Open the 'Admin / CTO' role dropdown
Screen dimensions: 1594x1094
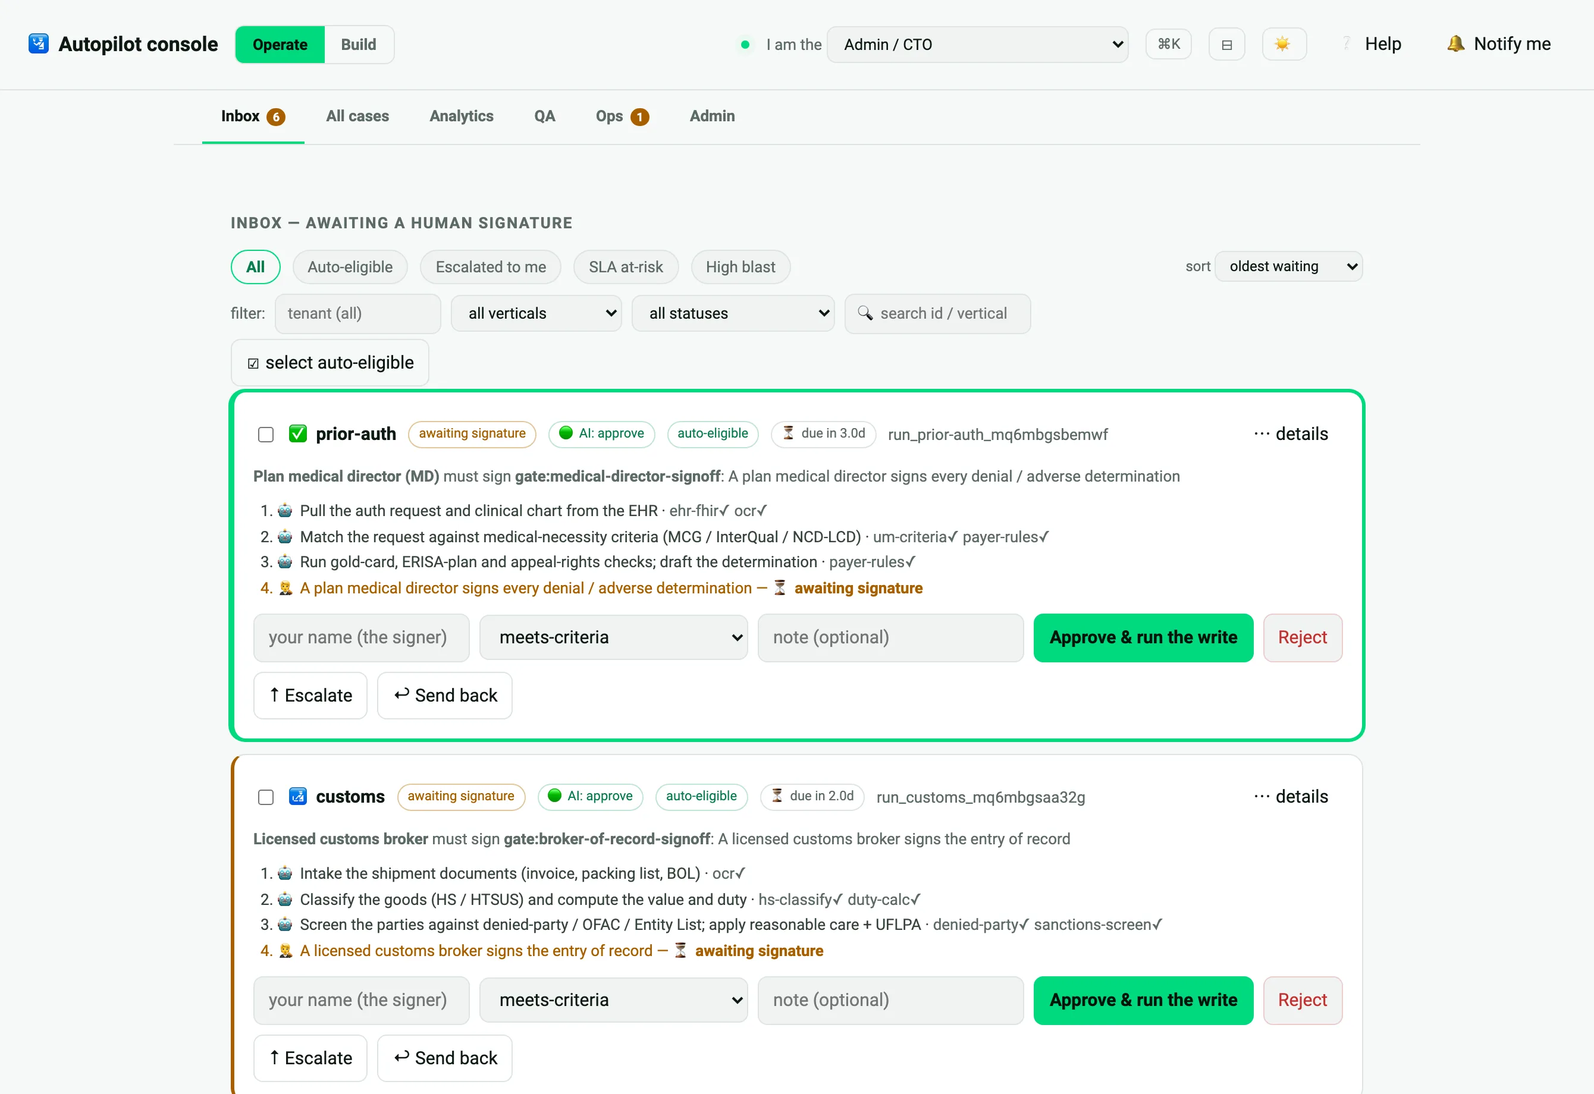coord(977,45)
